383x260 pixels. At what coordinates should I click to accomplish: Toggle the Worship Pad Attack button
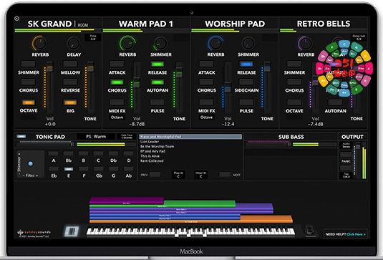click(206, 64)
